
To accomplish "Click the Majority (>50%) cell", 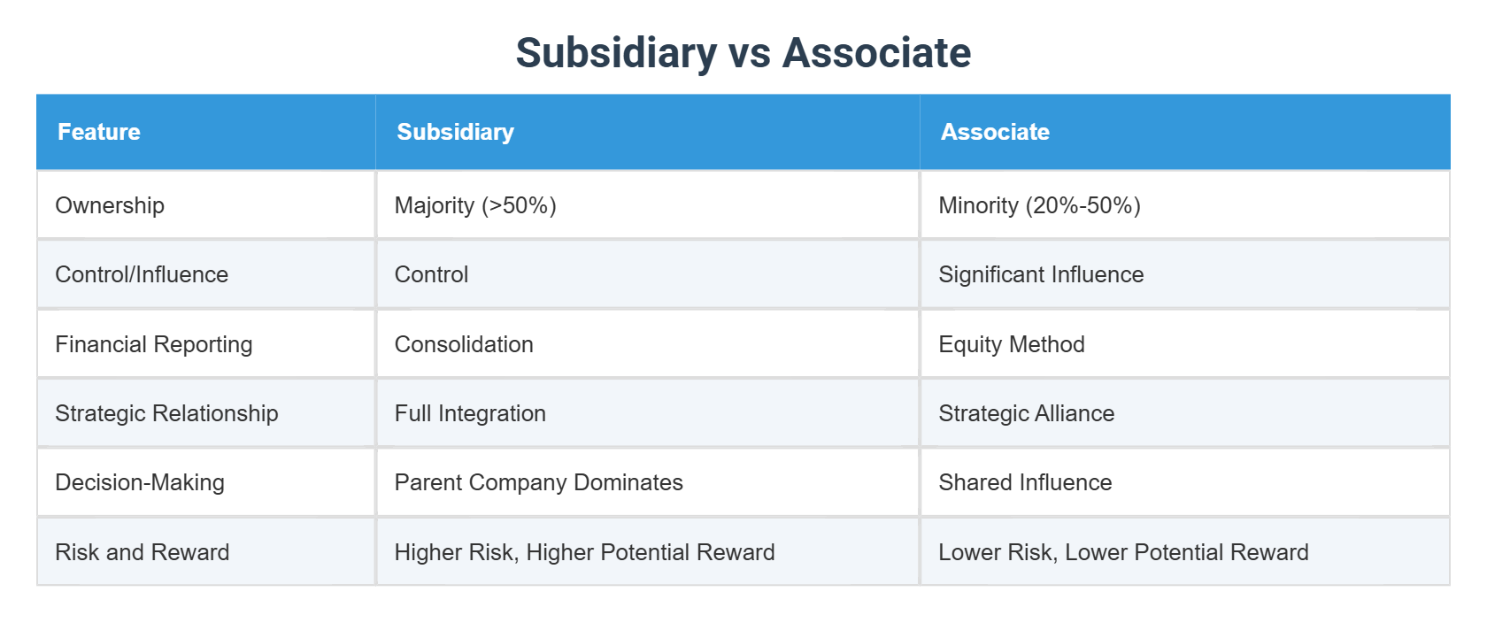I will [x=475, y=205].
